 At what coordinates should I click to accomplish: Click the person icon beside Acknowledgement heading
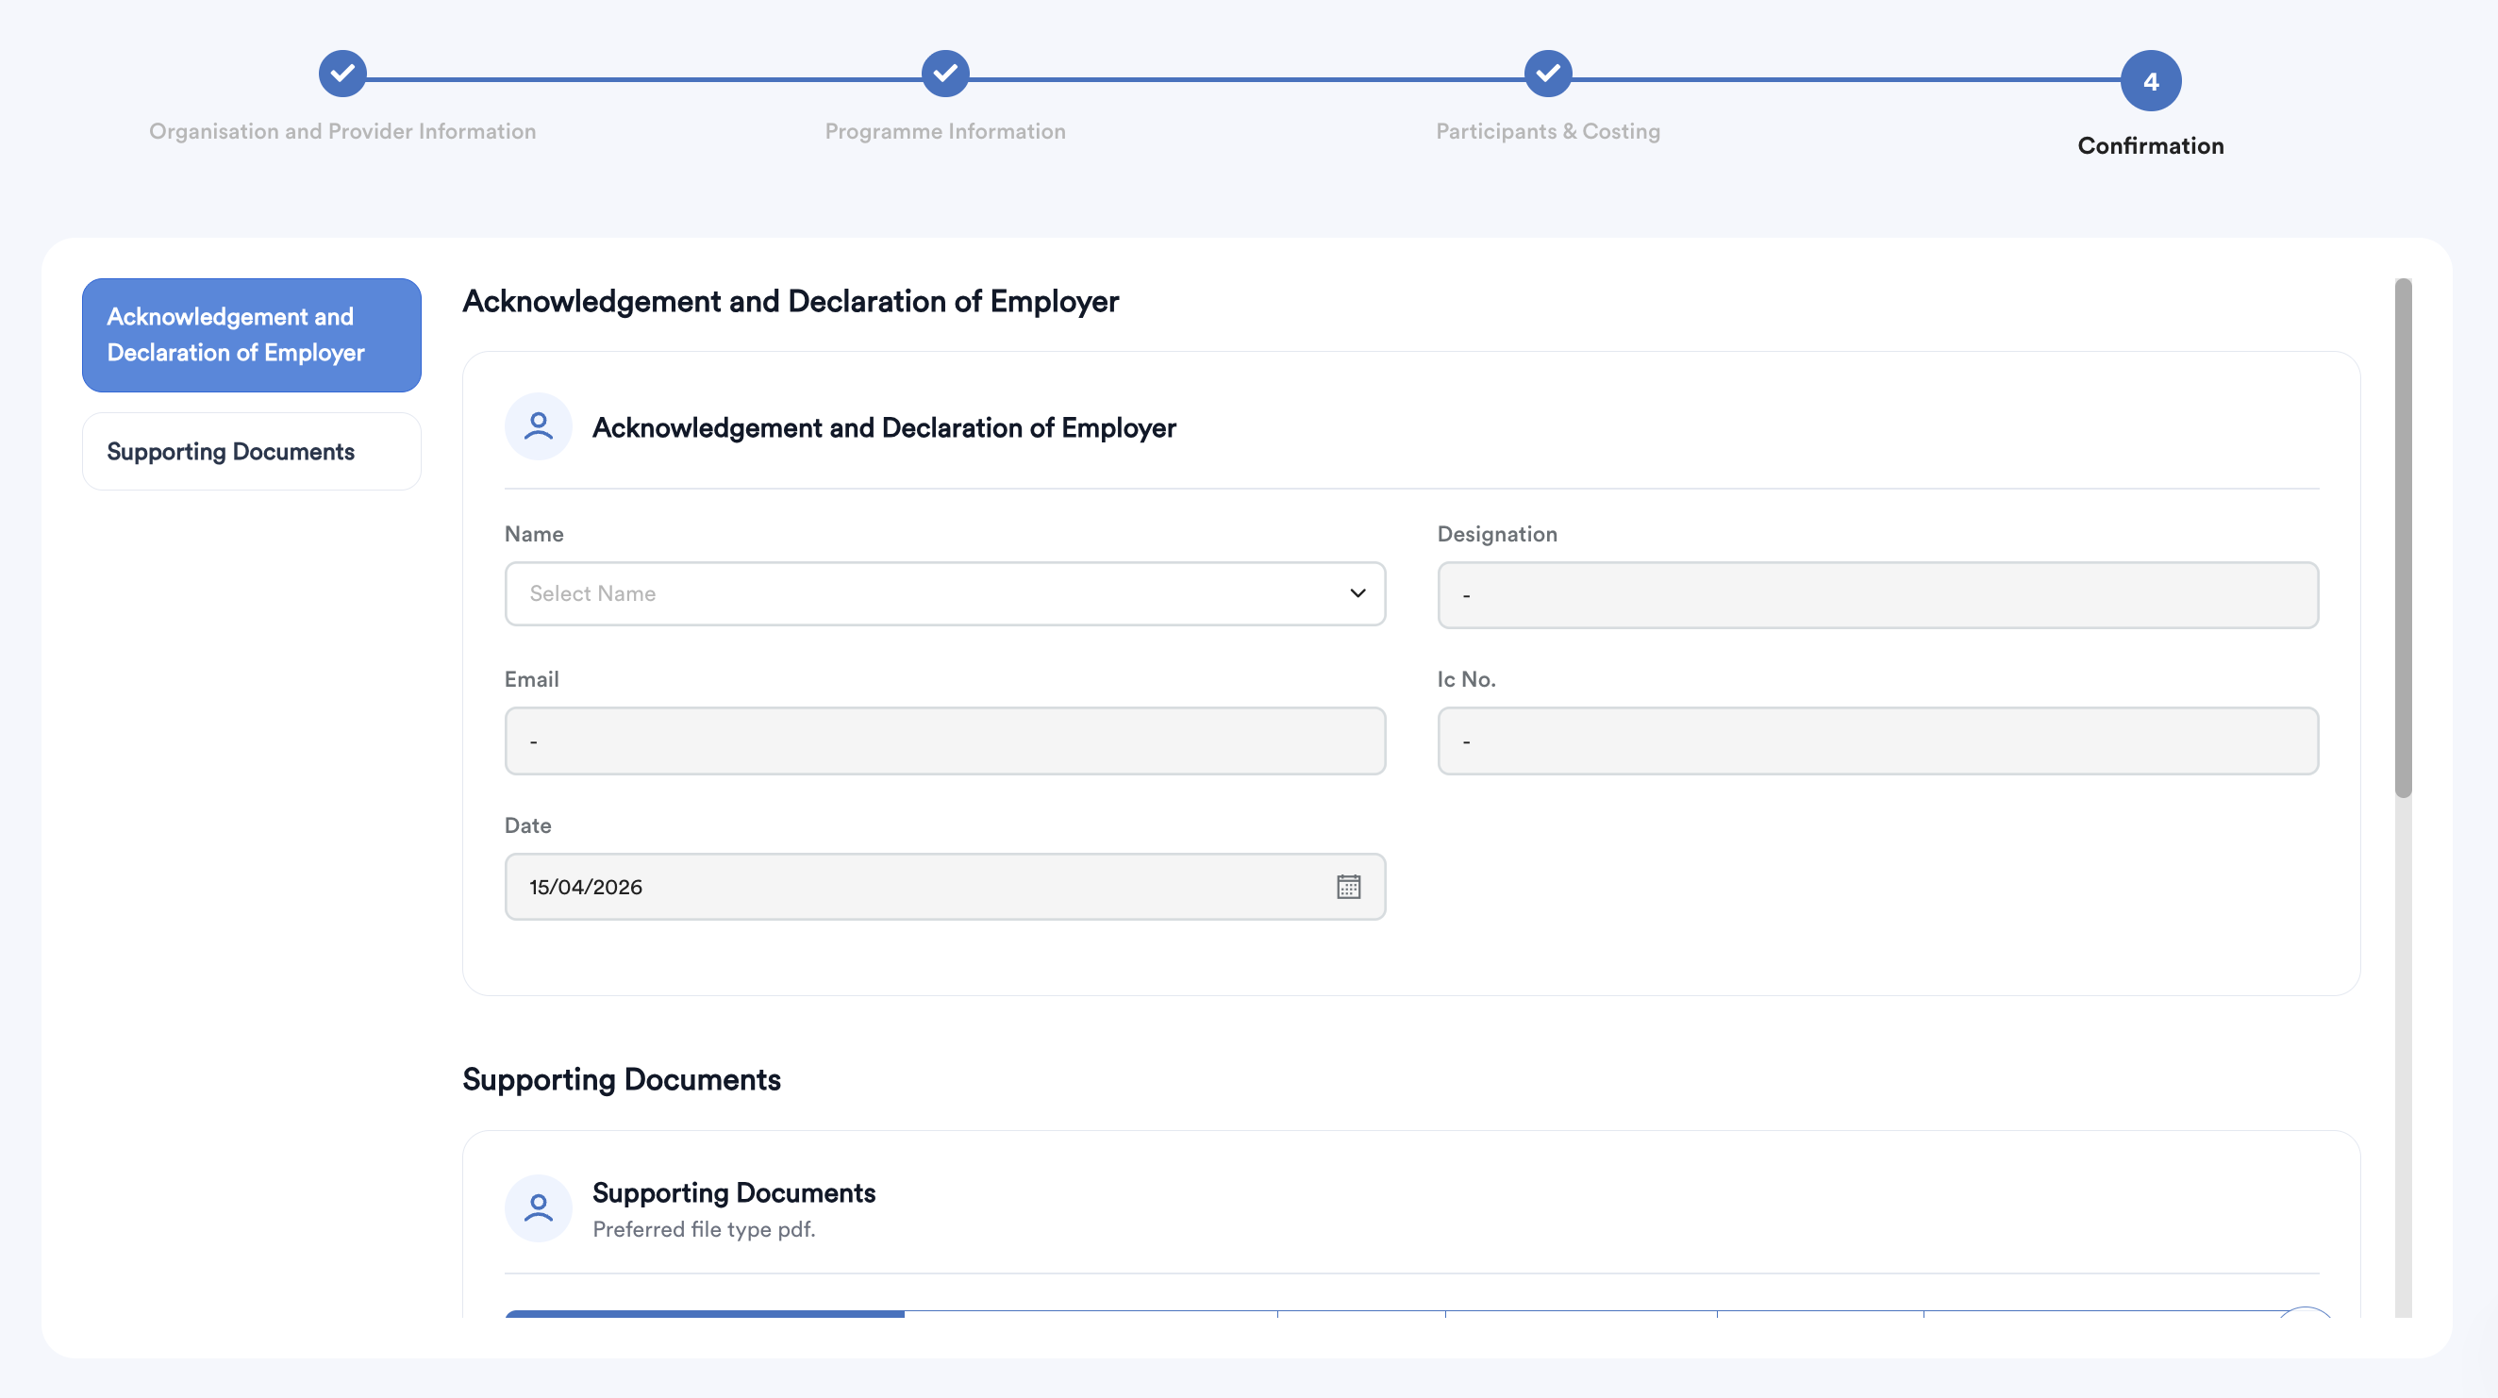(x=539, y=426)
